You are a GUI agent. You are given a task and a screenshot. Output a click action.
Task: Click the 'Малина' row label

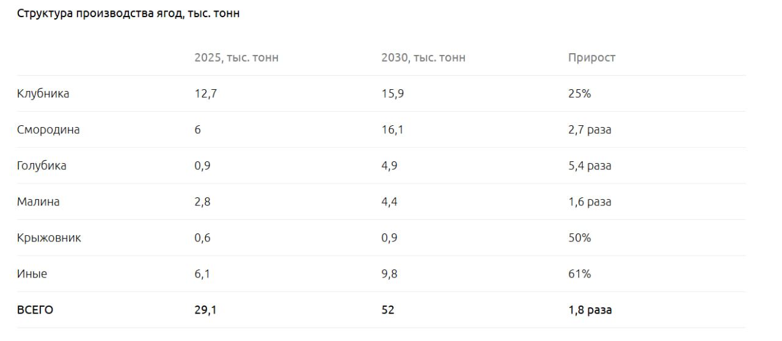coord(38,202)
